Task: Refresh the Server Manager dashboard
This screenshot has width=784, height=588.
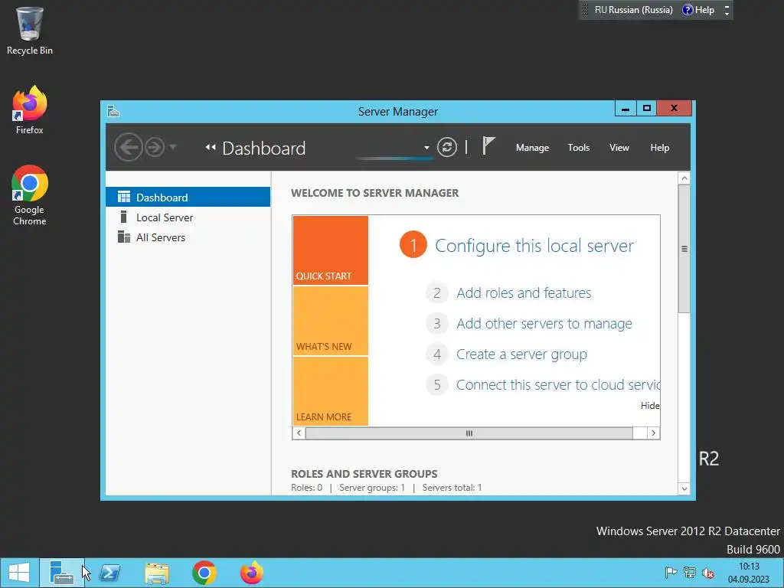Action: [447, 147]
